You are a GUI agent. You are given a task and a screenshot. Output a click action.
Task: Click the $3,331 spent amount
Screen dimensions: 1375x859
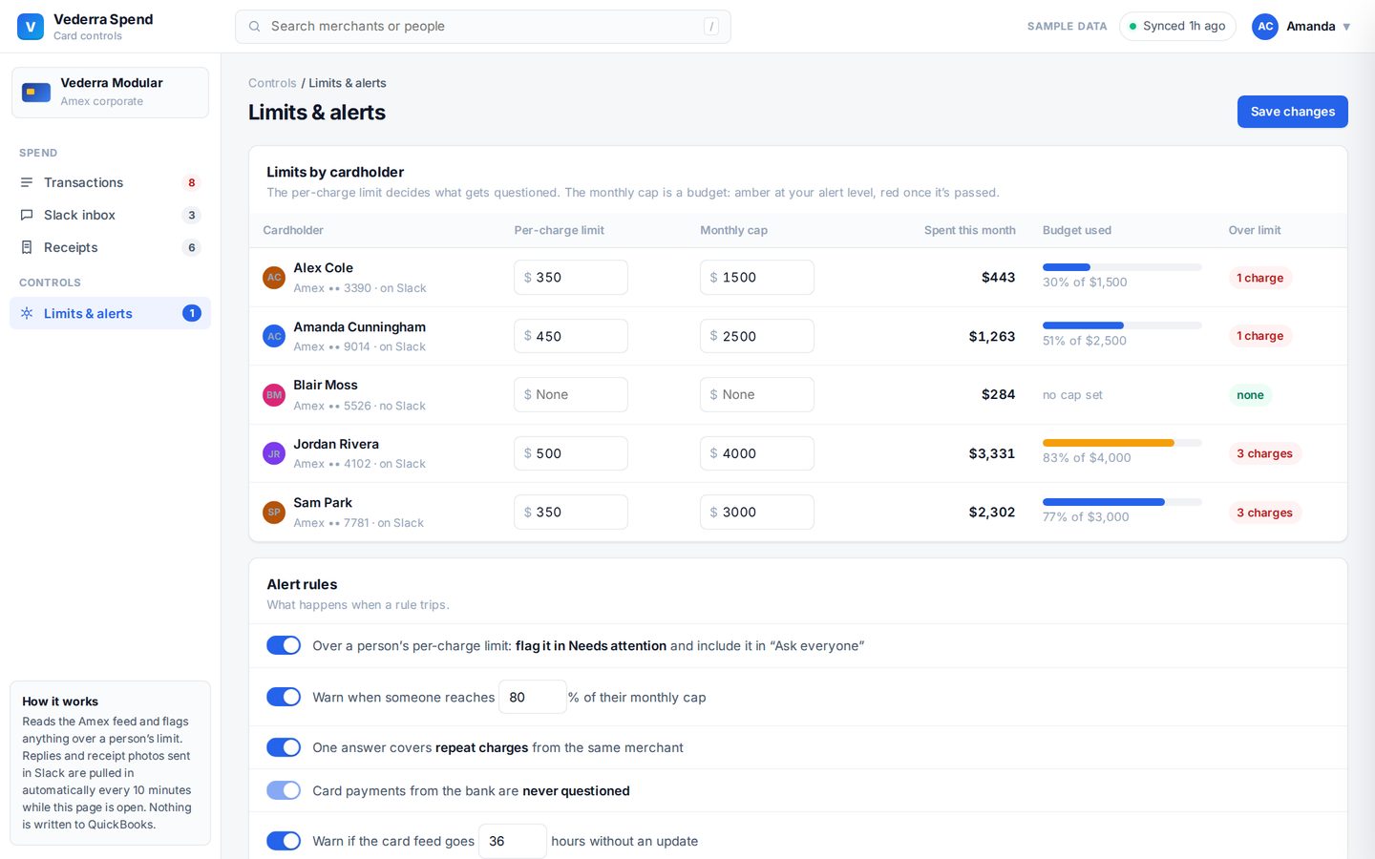click(992, 453)
